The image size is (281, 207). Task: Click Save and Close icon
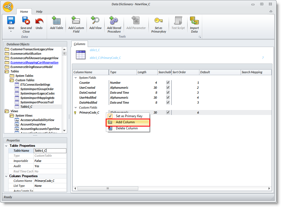click(x=26, y=21)
